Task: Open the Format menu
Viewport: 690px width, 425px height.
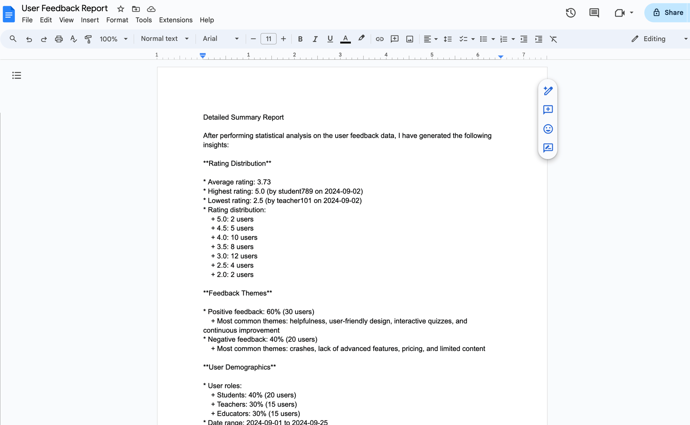Action: click(x=117, y=20)
